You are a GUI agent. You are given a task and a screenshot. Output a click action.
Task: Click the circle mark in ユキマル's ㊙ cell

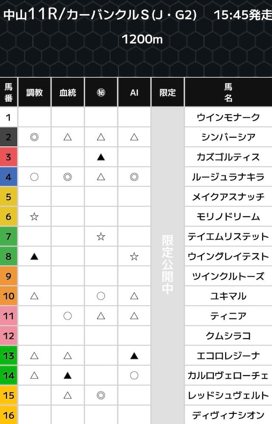pyautogui.click(x=101, y=296)
